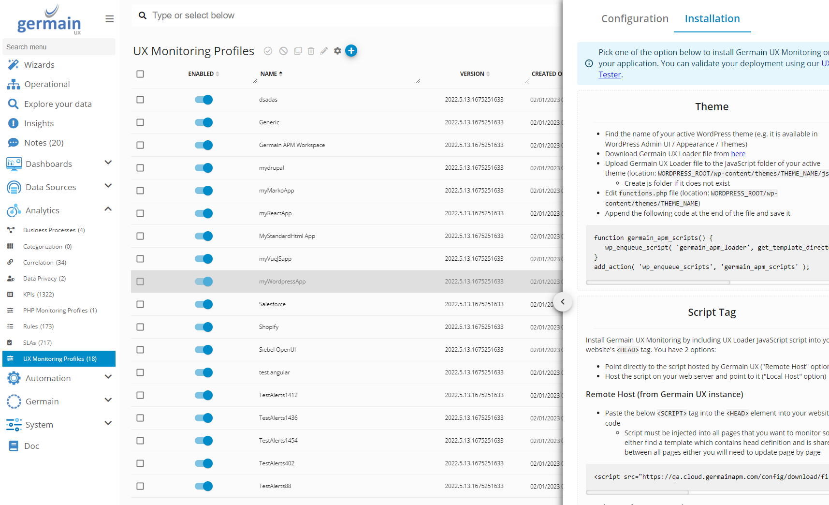The width and height of the screenshot is (829, 505).
Task: Toggle the enabled switch for Salesforce profile
Action: [204, 304]
